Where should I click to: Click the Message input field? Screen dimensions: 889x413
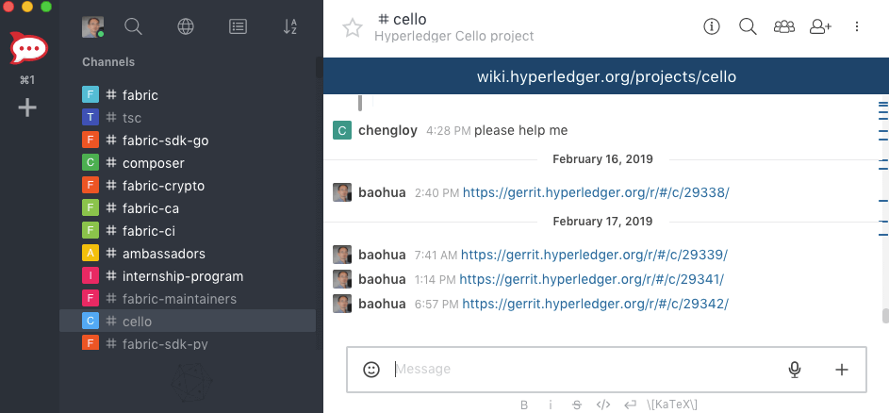click(x=586, y=370)
